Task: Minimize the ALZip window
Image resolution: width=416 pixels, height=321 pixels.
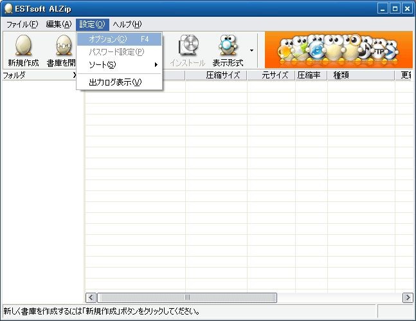Action: point(383,8)
